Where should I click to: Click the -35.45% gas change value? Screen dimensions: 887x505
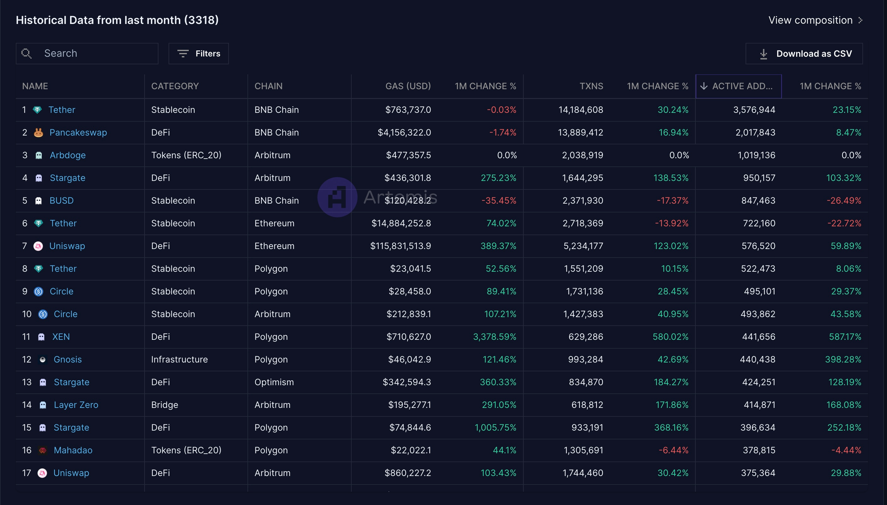point(499,201)
